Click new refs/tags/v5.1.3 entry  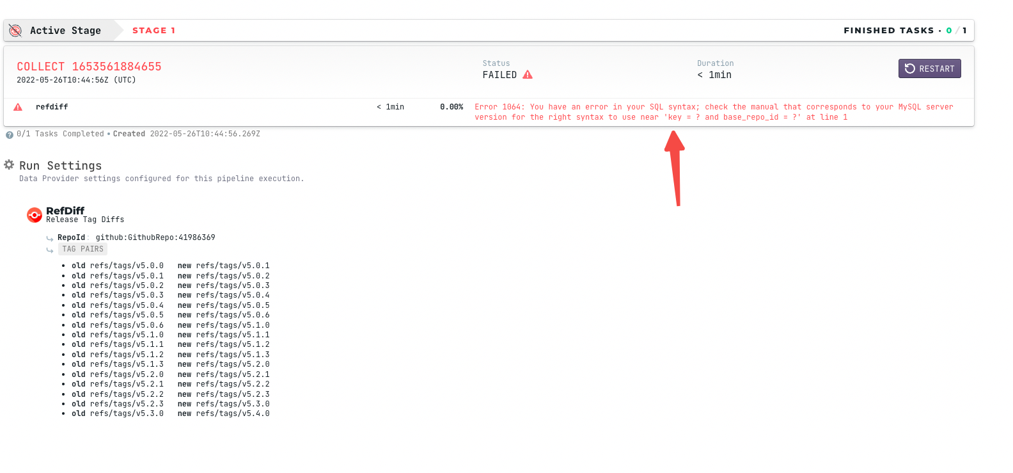pos(224,355)
